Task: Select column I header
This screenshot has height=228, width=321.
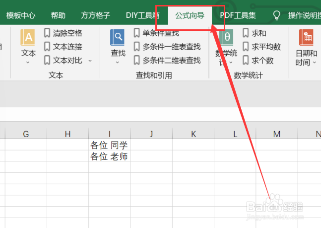Action: [110, 134]
